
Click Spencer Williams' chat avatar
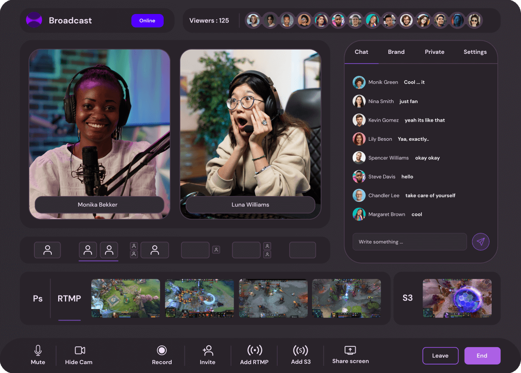(x=359, y=158)
